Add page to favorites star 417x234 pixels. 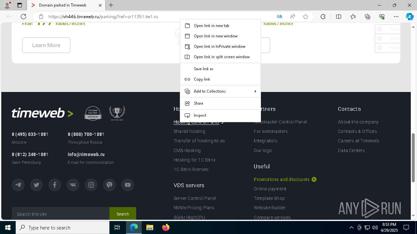306,17
